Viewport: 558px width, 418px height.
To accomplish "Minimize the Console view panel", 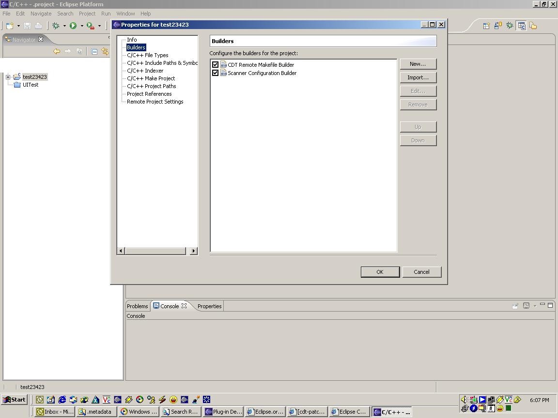I will click(x=542, y=305).
